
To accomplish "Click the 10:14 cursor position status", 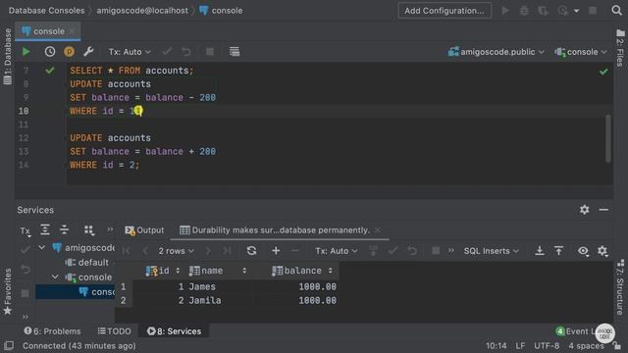I will [497, 346].
